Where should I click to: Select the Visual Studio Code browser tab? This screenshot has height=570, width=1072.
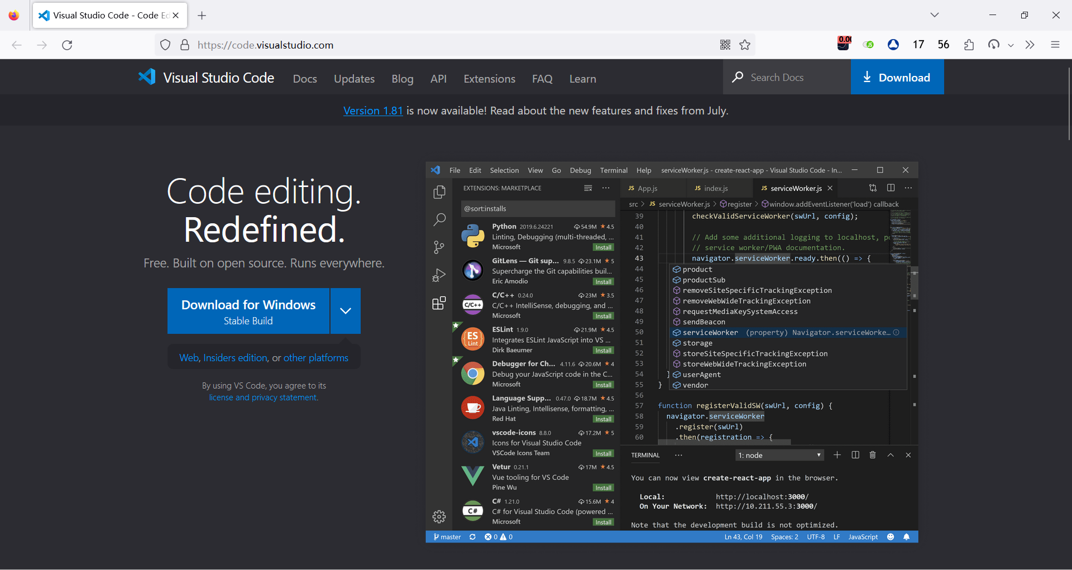(x=110, y=16)
